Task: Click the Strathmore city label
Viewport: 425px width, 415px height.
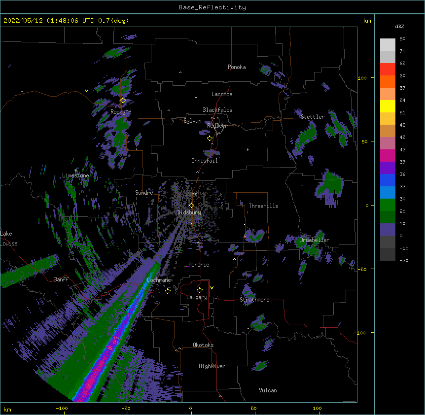Action: (254, 300)
